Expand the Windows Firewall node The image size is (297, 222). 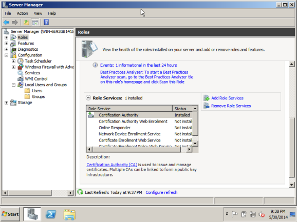tap(13, 67)
